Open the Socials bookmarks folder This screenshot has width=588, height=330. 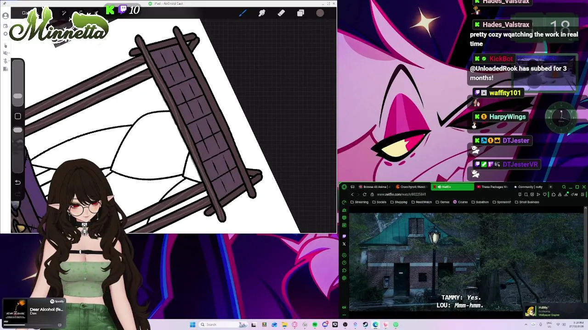coord(379,202)
